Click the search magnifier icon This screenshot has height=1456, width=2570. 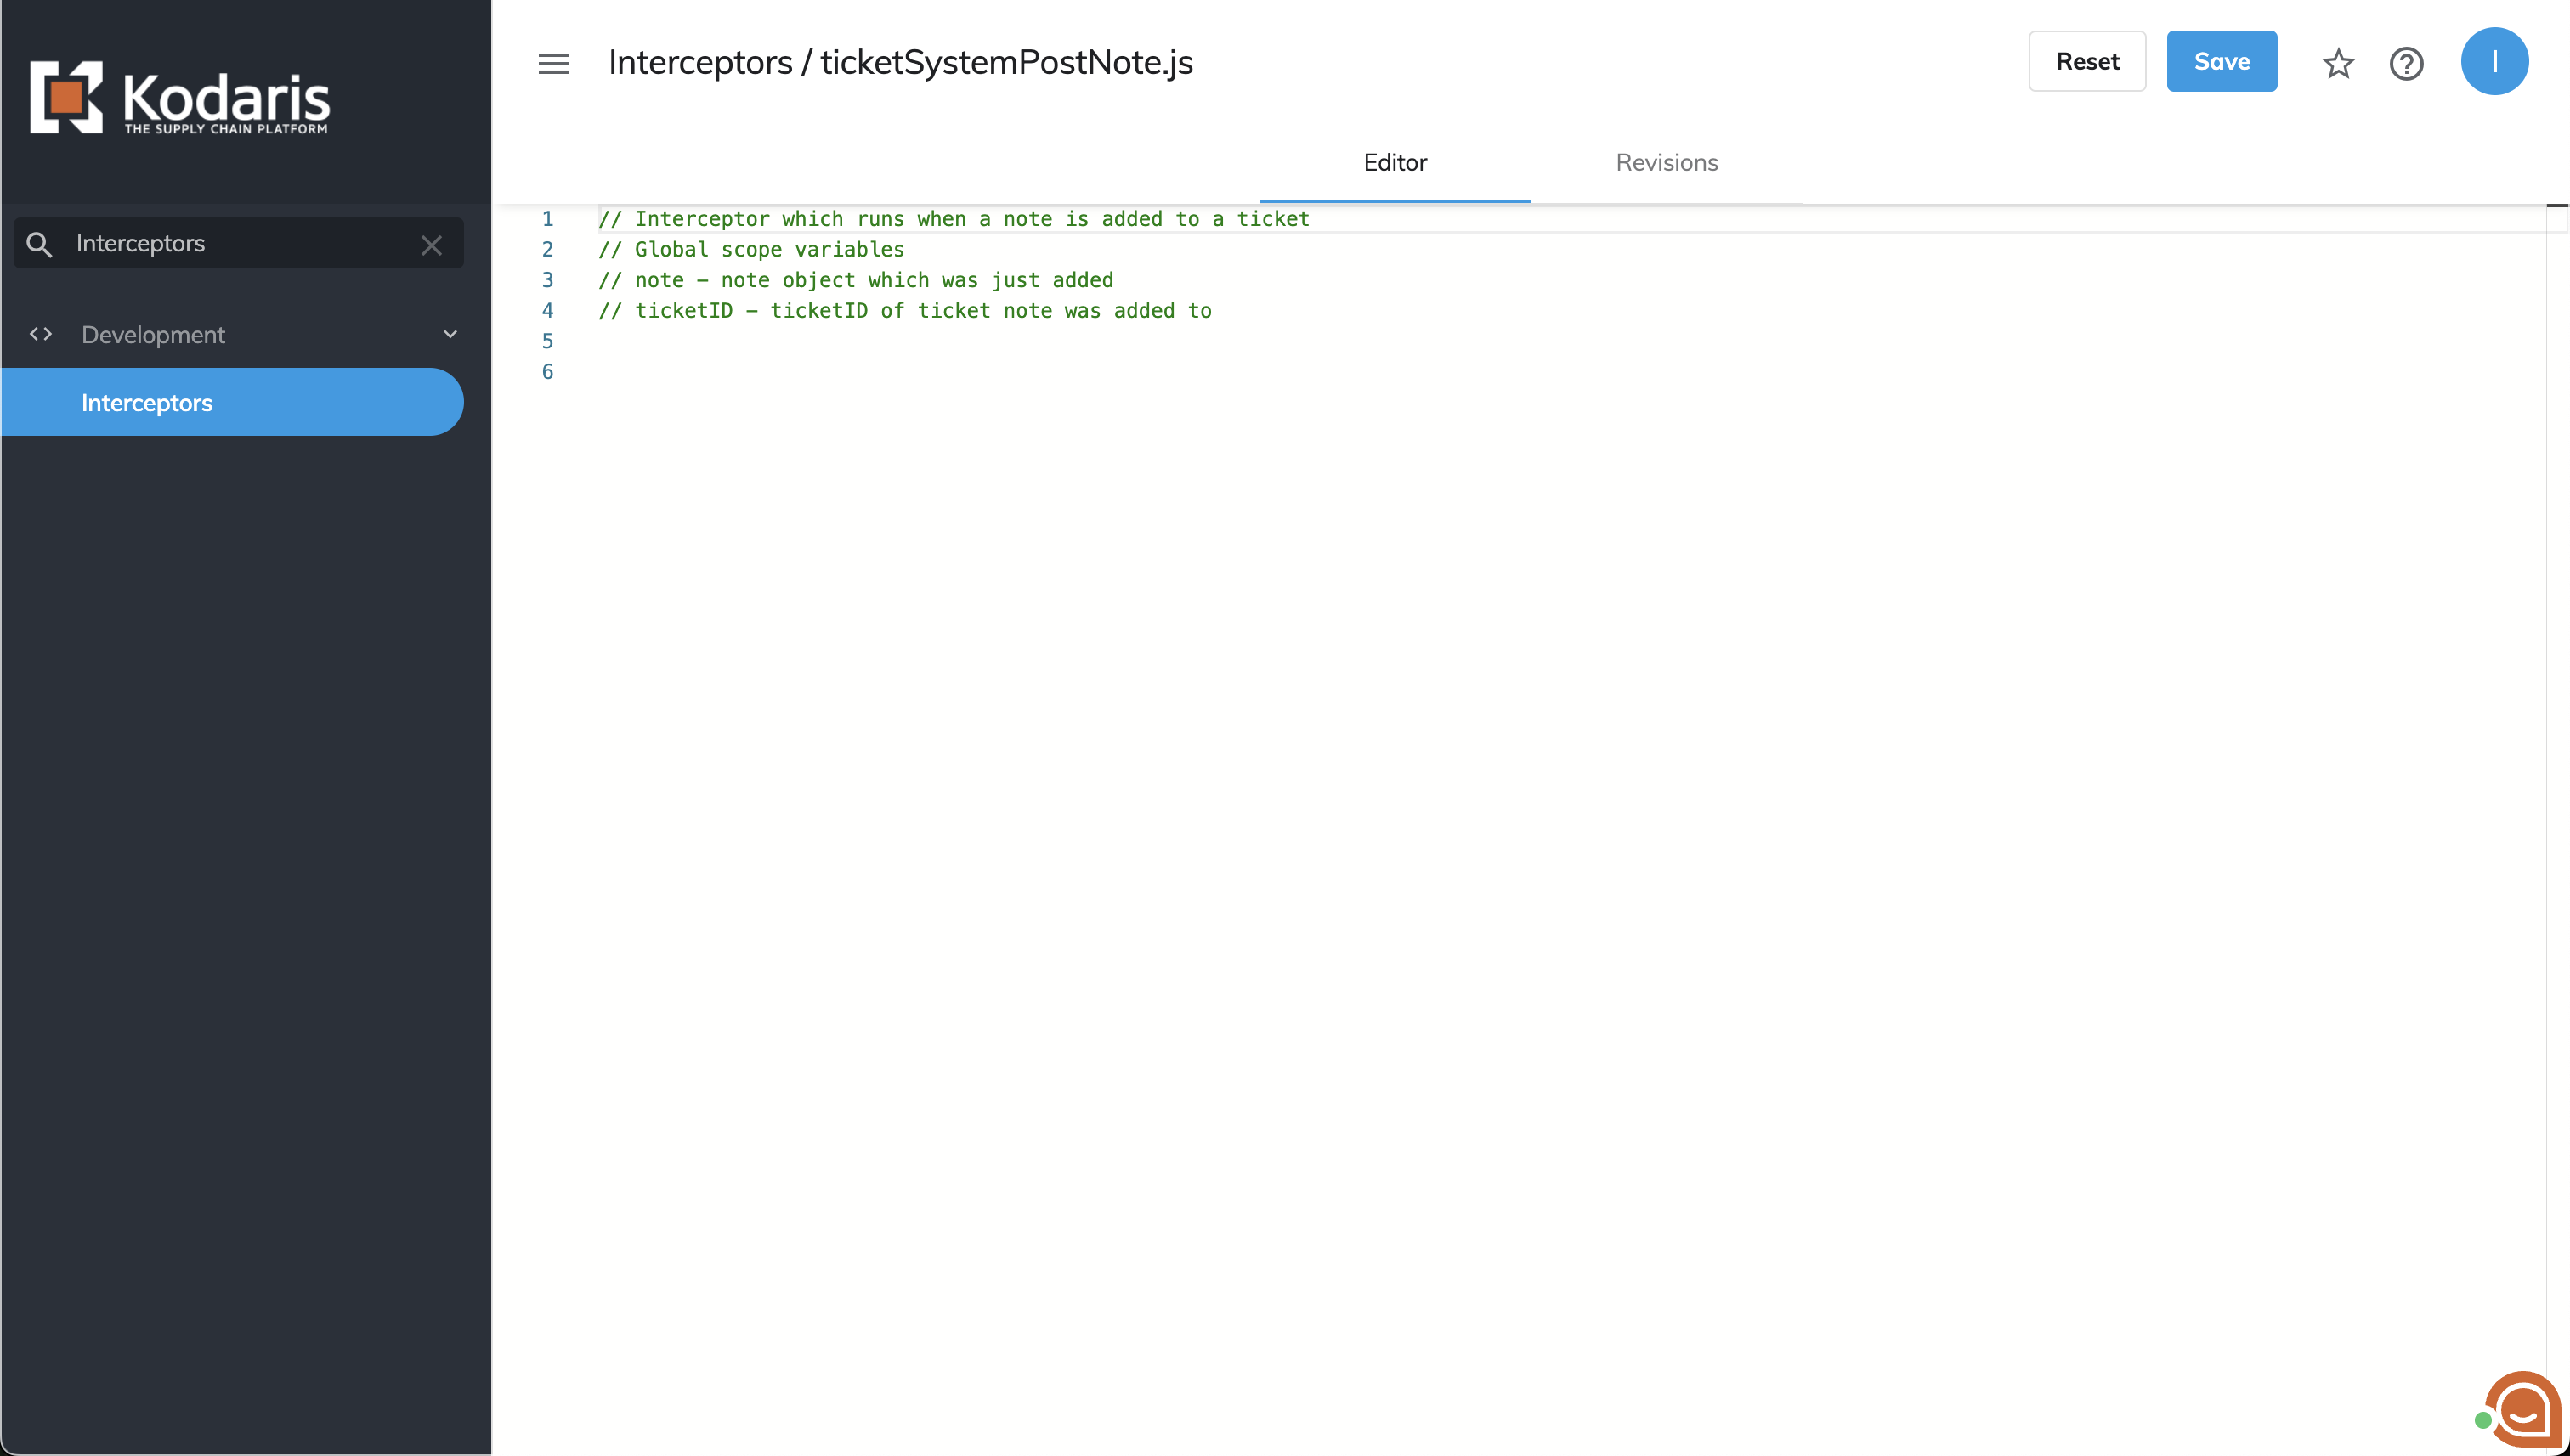click(39, 244)
